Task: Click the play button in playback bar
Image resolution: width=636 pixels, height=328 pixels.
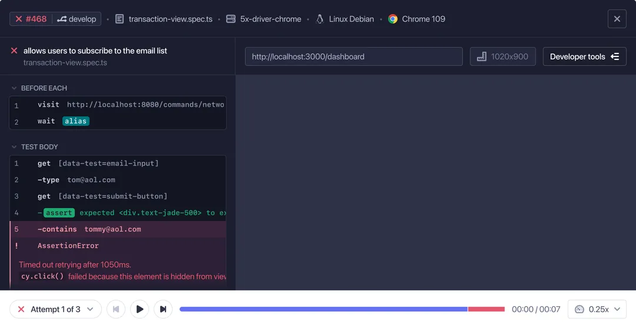Action: 140,309
